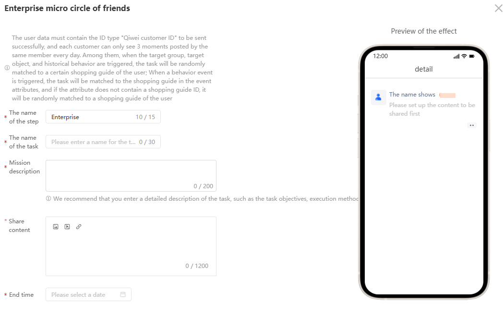The image size is (504, 328).
Task: Open the calendar icon in End time
Action: pos(123,294)
